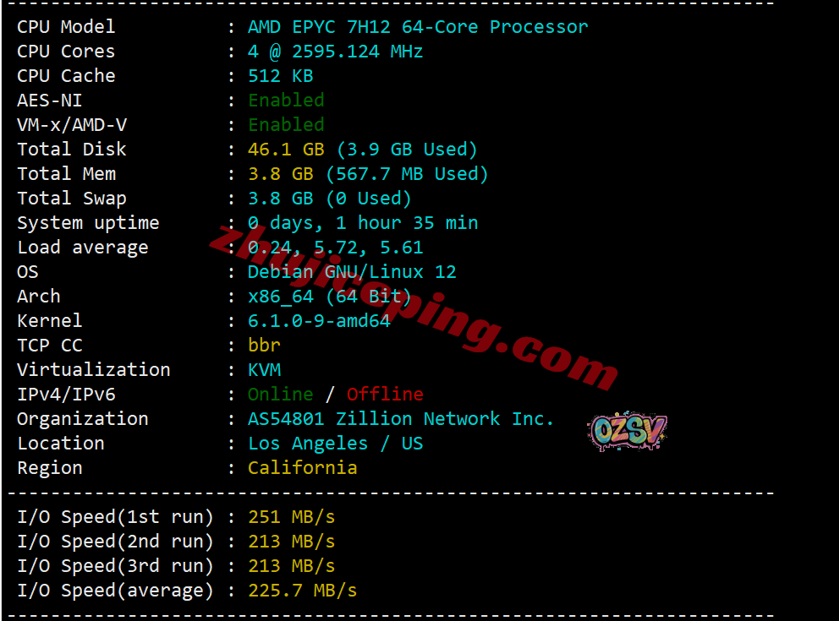Click the System uptime value text
The height and width of the screenshot is (621, 839).
click(363, 223)
